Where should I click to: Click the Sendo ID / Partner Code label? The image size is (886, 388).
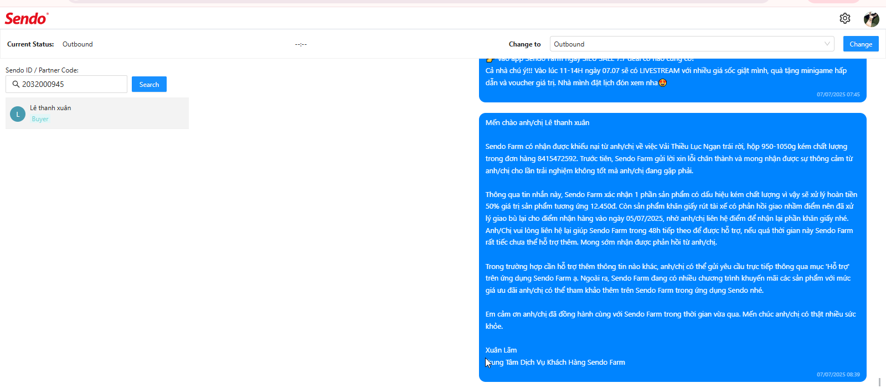[42, 70]
